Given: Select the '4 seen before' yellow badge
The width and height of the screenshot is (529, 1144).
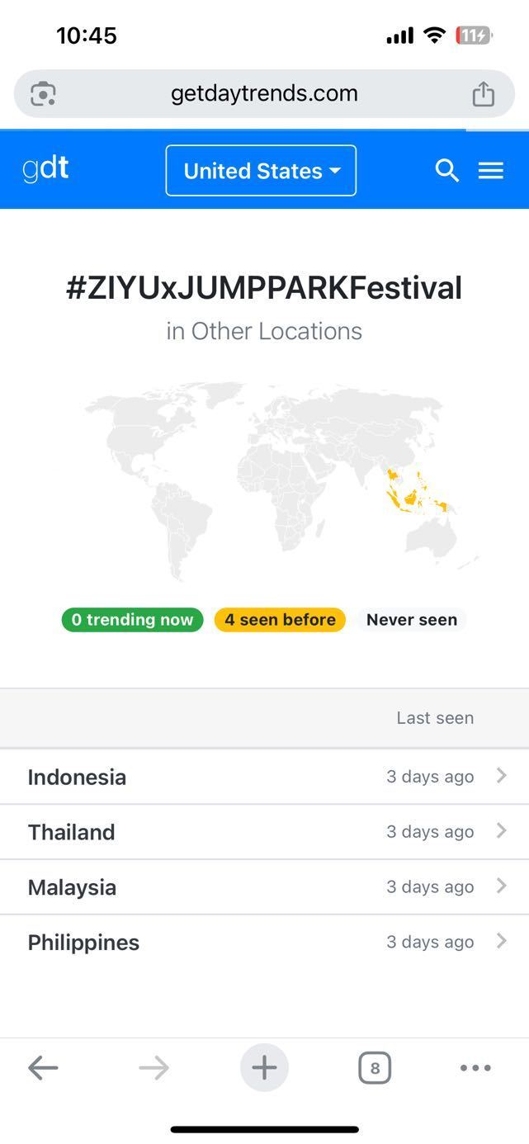Looking at the screenshot, I should [280, 620].
